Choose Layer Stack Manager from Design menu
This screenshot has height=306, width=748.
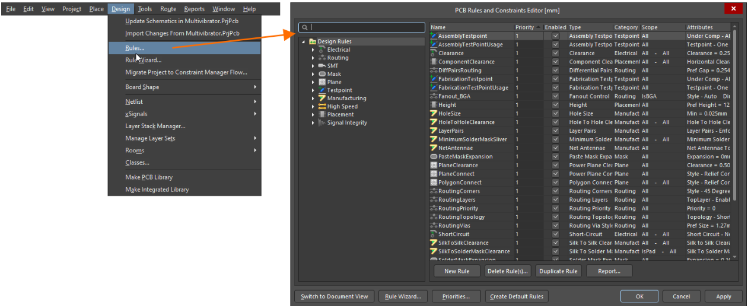pos(155,126)
